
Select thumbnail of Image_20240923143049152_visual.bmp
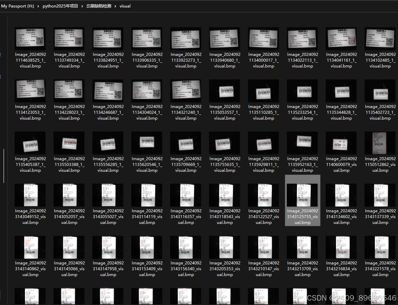click(x=30, y=195)
